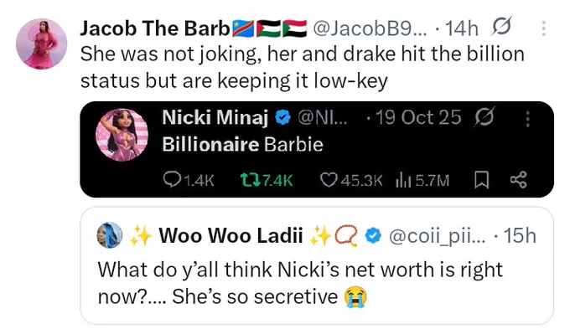This screenshot has height=329, width=570.
Task: Open Nicki Minaj's profile picture
Action: click(x=122, y=135)
